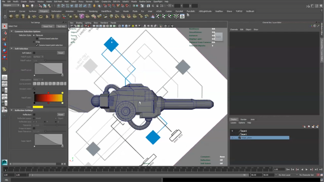
Task: Click the Tool Help button
Action: coord(61,27)
